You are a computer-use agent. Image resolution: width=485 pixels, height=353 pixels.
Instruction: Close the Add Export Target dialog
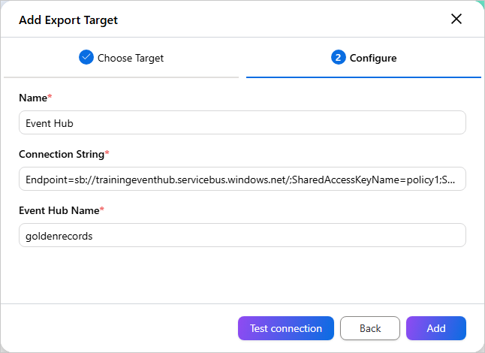pos(456,20)
